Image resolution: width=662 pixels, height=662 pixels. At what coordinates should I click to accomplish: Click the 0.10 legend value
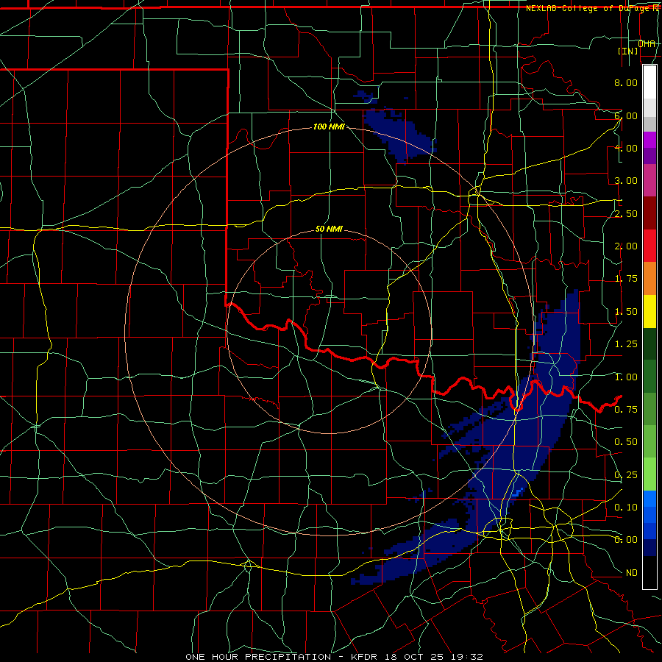point(626,508)
